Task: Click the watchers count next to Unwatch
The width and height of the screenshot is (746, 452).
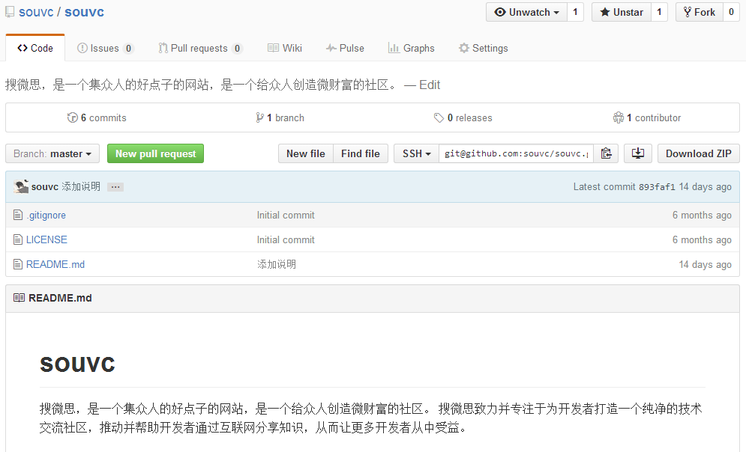Action: click(575, 12)
